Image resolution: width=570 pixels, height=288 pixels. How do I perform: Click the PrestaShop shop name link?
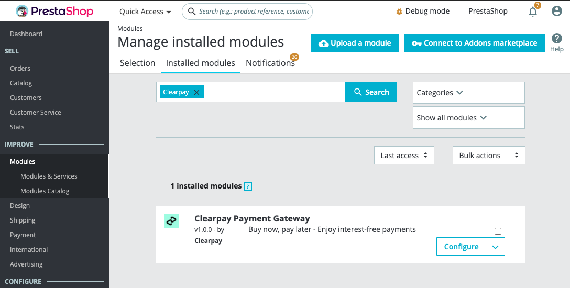click(x=488, y=12)
